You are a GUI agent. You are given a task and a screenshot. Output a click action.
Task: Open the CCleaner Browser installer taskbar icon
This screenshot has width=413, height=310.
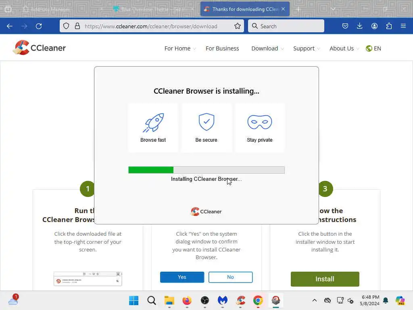(276, 300)
